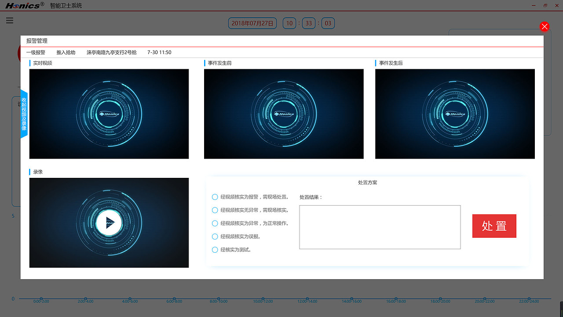
Task: Click timeline label 18:00-20:00
Action: pos(440,302)
